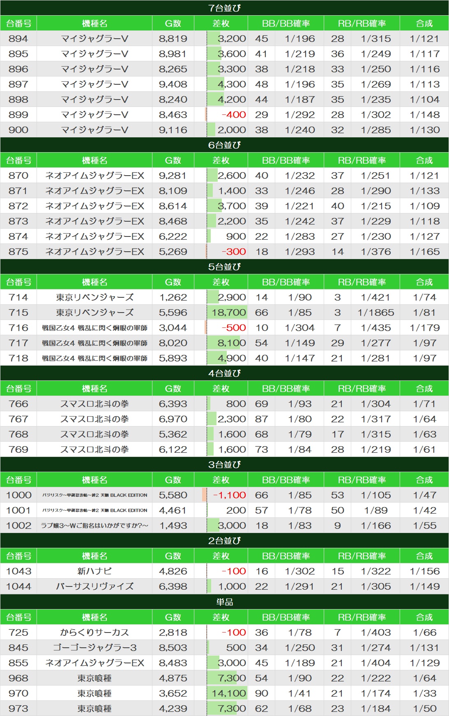The height and width of the screenshot is (716, 449).
Task: Click G数 value 1,493 in row 1002
Action: click(173, 526)
